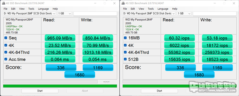Click green progress bar in left window
Screen dimensions: 239x96
tap(60, 86)
